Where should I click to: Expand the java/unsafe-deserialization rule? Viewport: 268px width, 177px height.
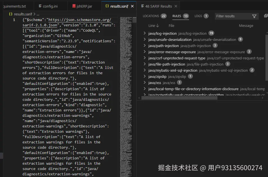(x=145, y=39)
